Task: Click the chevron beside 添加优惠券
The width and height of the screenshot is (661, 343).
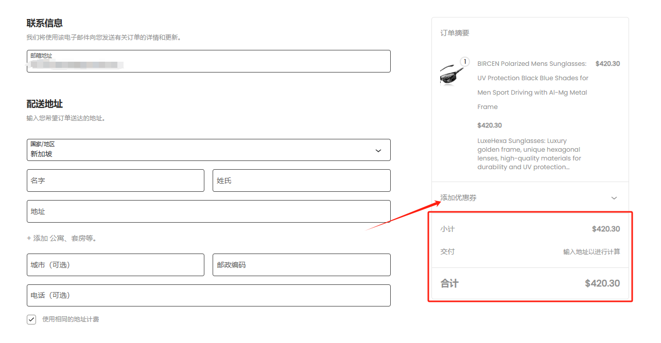Action: (614, 198)
